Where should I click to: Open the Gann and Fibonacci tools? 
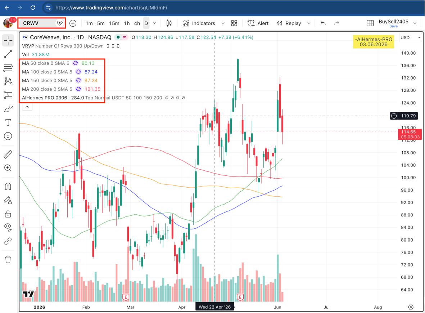8,68
